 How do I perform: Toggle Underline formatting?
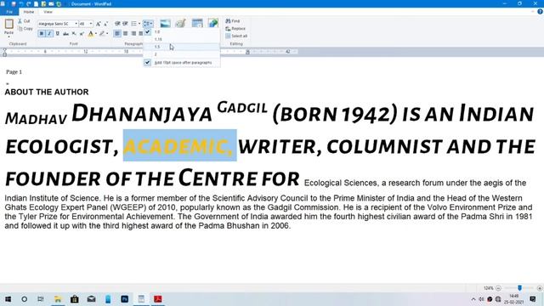click(x=57, y=33)
